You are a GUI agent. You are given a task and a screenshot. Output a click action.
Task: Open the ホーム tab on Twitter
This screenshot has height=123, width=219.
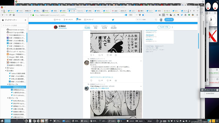57,20
